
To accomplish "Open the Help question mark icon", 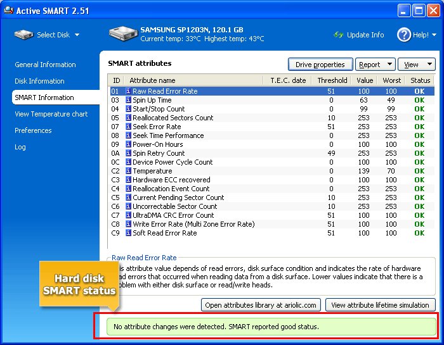I will (404, 35).
